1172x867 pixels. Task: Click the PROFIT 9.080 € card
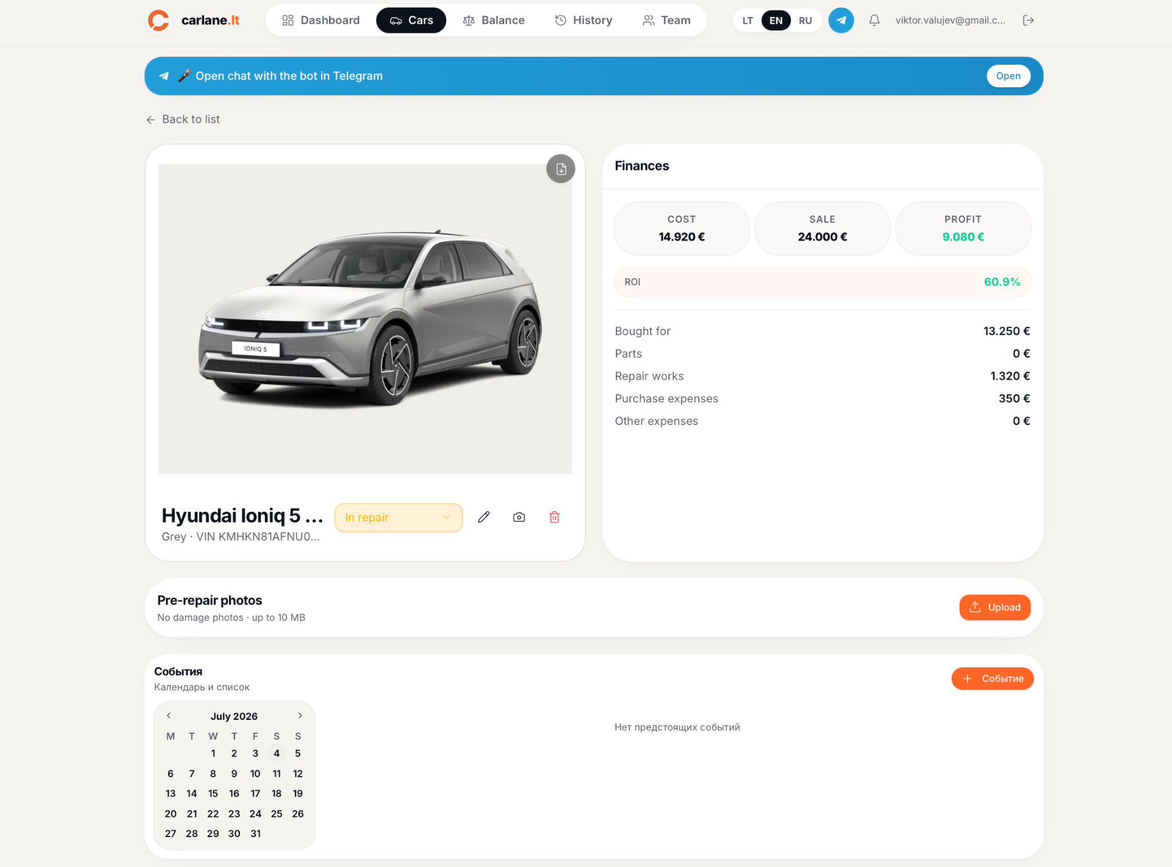point(963,228)
